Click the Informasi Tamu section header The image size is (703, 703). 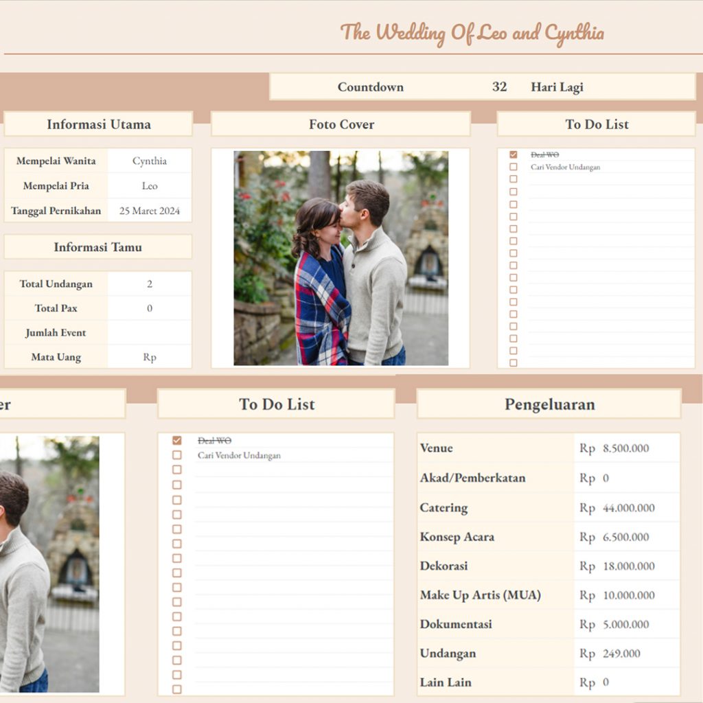tap(98, 247)
